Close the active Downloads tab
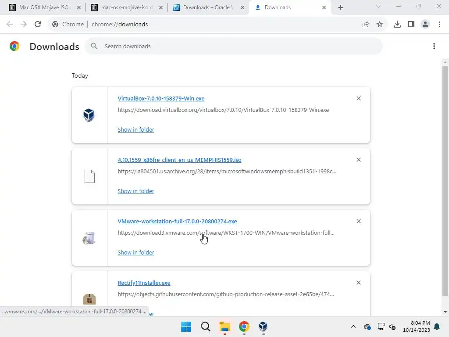 (324, 7)
